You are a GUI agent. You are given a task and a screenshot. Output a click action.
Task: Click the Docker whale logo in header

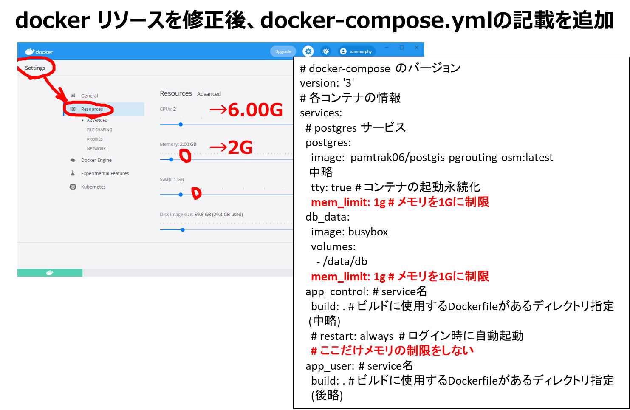coord(30,51)
